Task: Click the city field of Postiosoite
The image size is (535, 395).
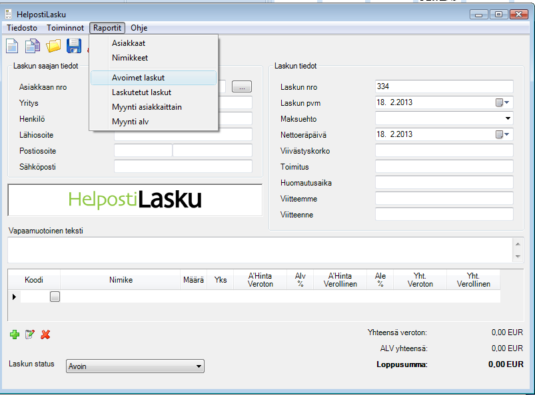Action: click(x=213, y=150)
